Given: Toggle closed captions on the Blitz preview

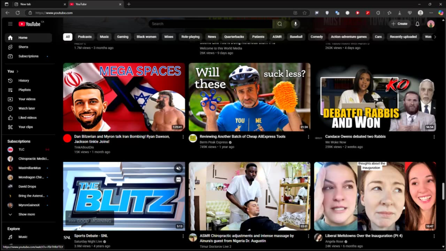Looking at the screenshot, I should (178, 179).
